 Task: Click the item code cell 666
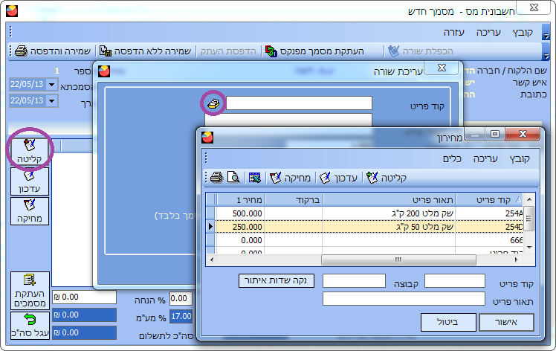(489, 240)
